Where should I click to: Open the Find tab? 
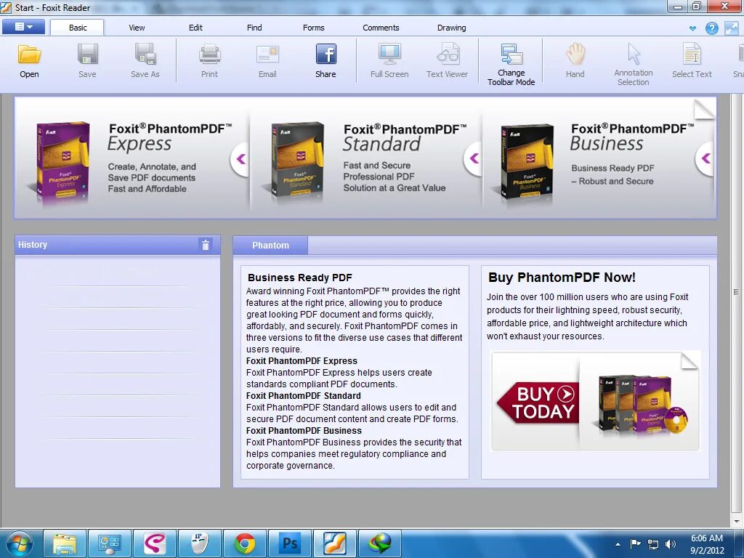click(x=254, y=28)
